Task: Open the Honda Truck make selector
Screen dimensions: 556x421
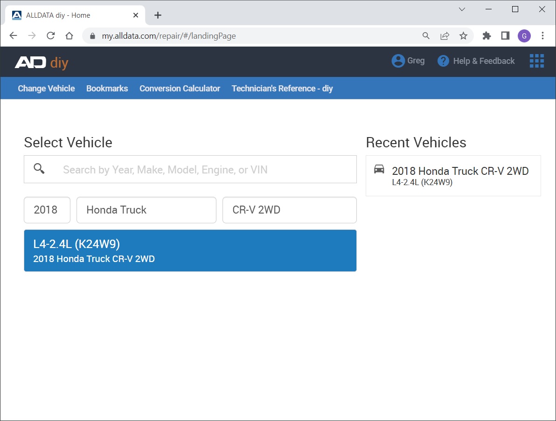Action: [146, 210]
